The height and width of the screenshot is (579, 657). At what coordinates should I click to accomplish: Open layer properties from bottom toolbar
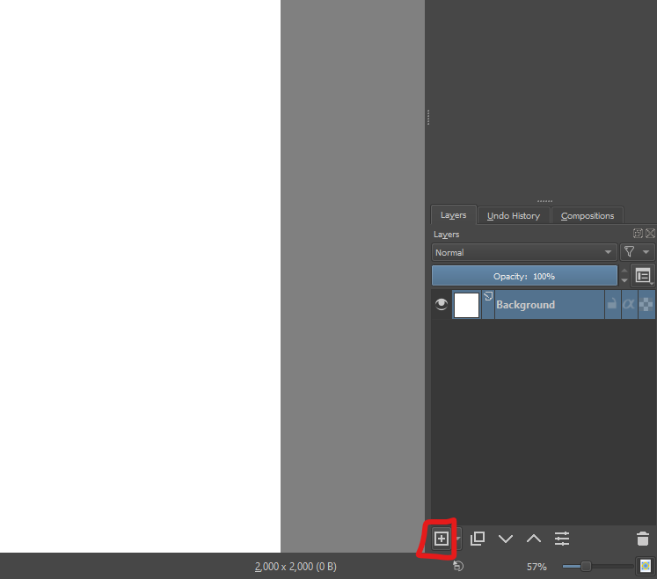tap(562, 539)
